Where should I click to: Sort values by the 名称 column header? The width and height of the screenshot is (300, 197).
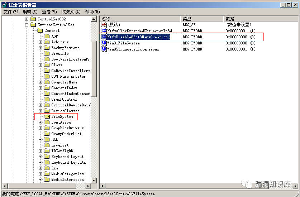(140, 19)
